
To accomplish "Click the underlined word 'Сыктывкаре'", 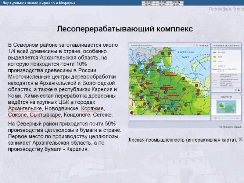I will click(x=45, y=115).
